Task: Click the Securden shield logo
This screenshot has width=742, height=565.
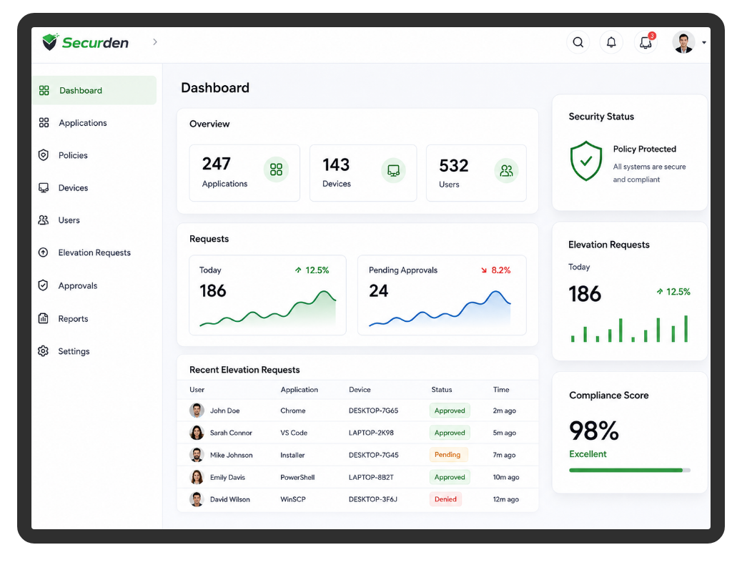Action: click(x=50, y=41)
